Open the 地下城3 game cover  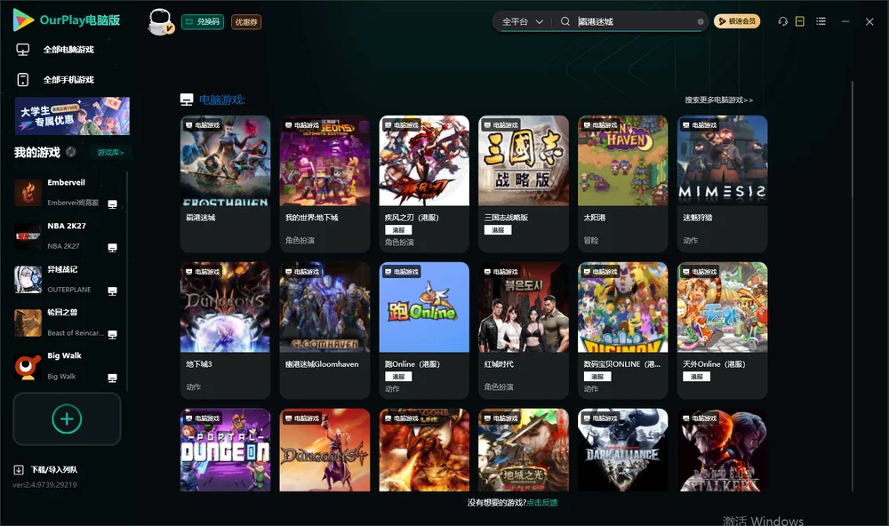click(225, 307)
